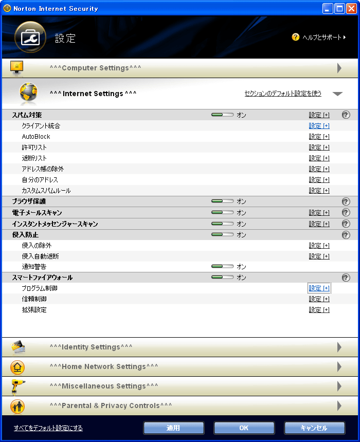Click the OK button
The height and width of the screenshot is (442, 360).
(x=244, y=428)
